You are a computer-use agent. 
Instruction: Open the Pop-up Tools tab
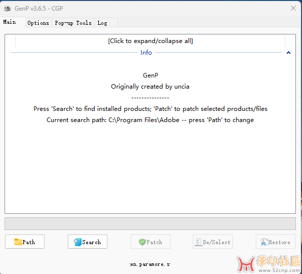point(73,23)
